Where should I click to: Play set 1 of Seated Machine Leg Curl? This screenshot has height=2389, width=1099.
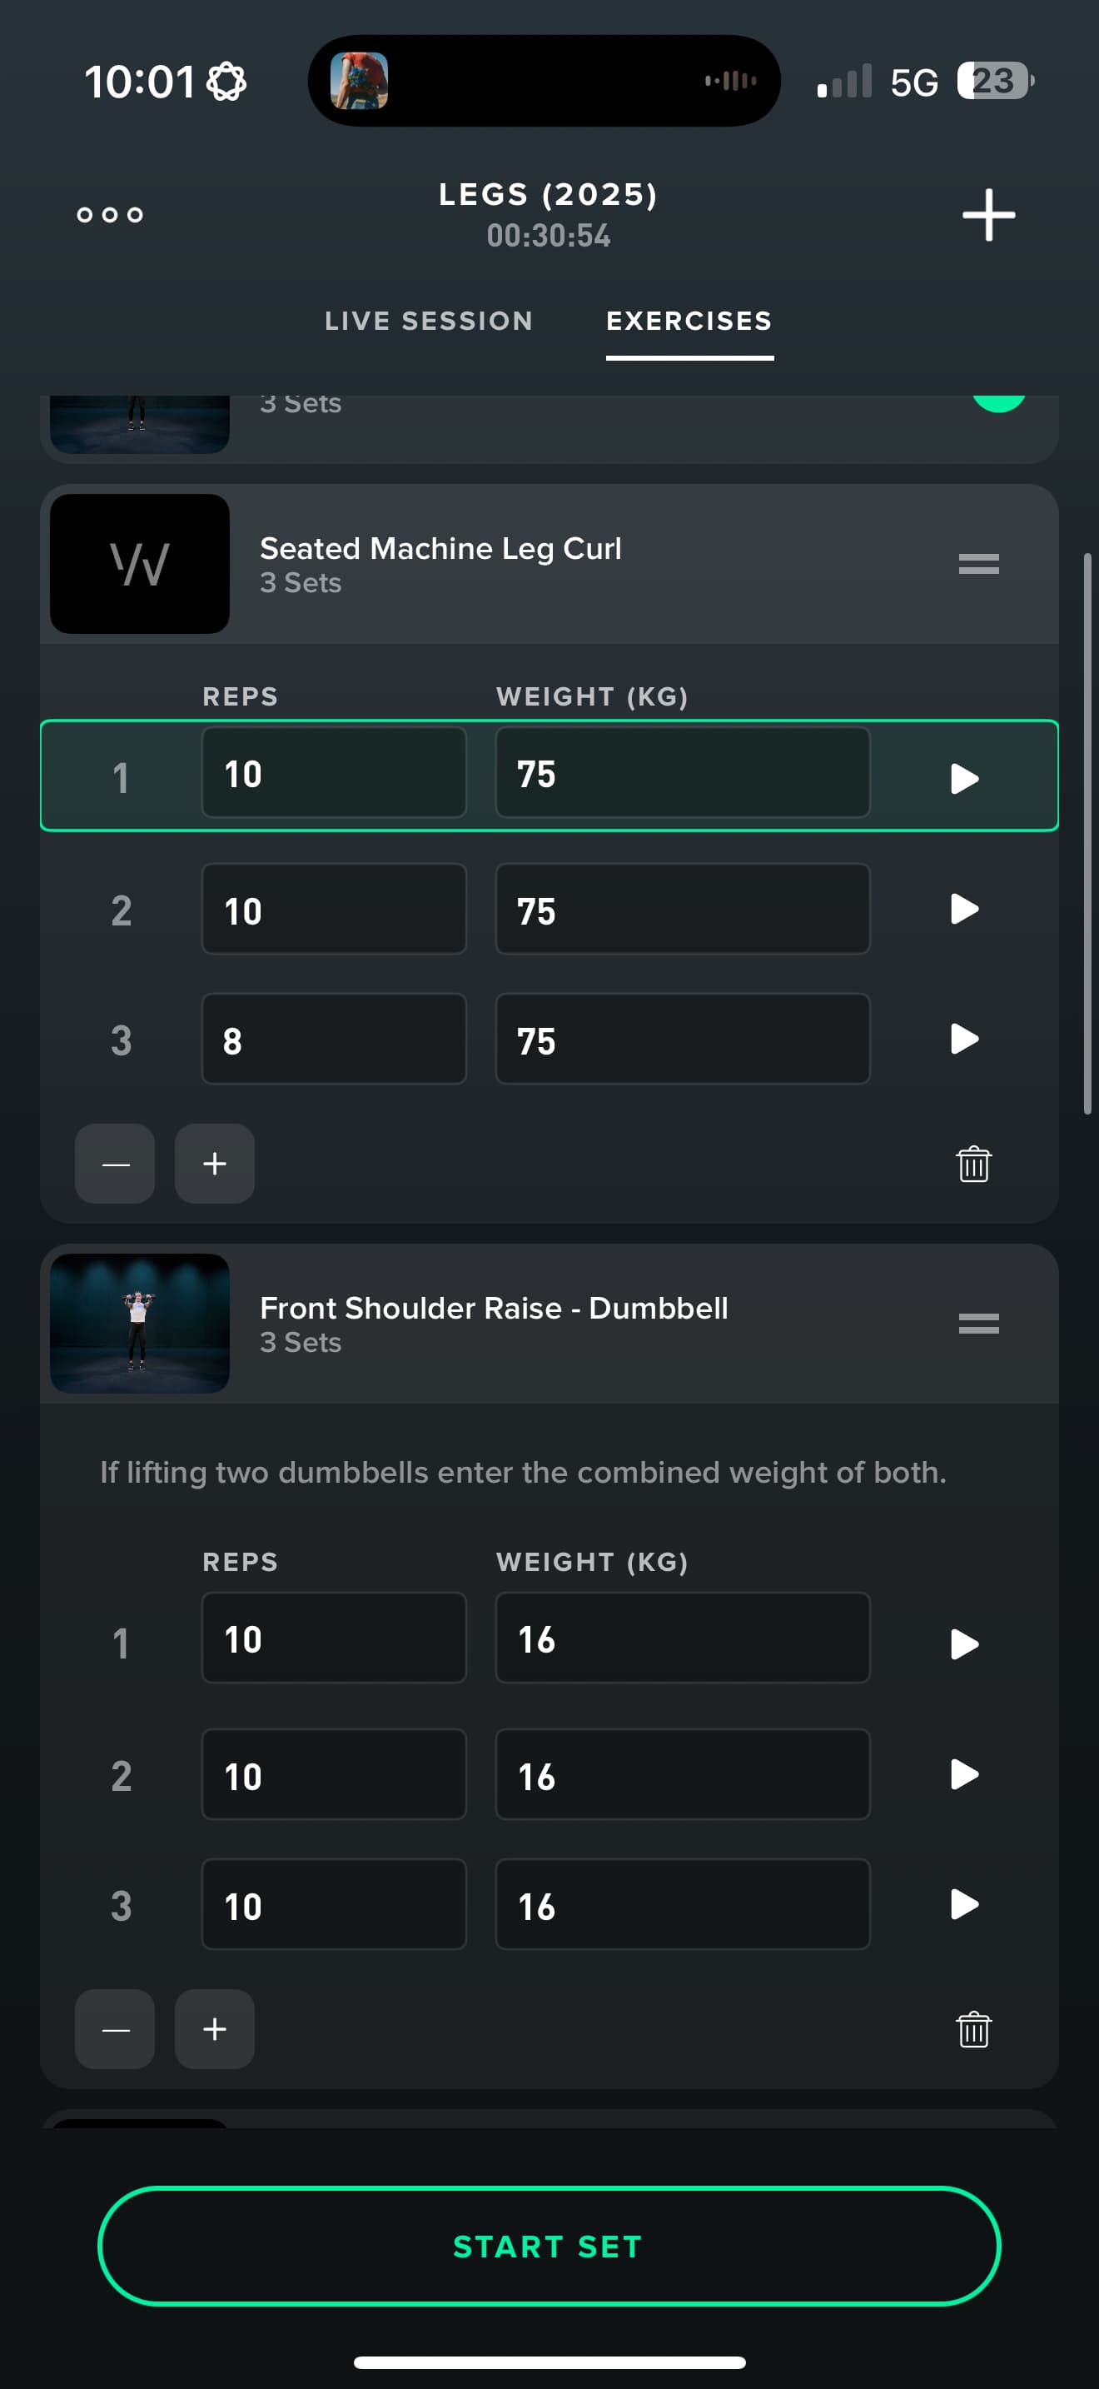[965, 777]
